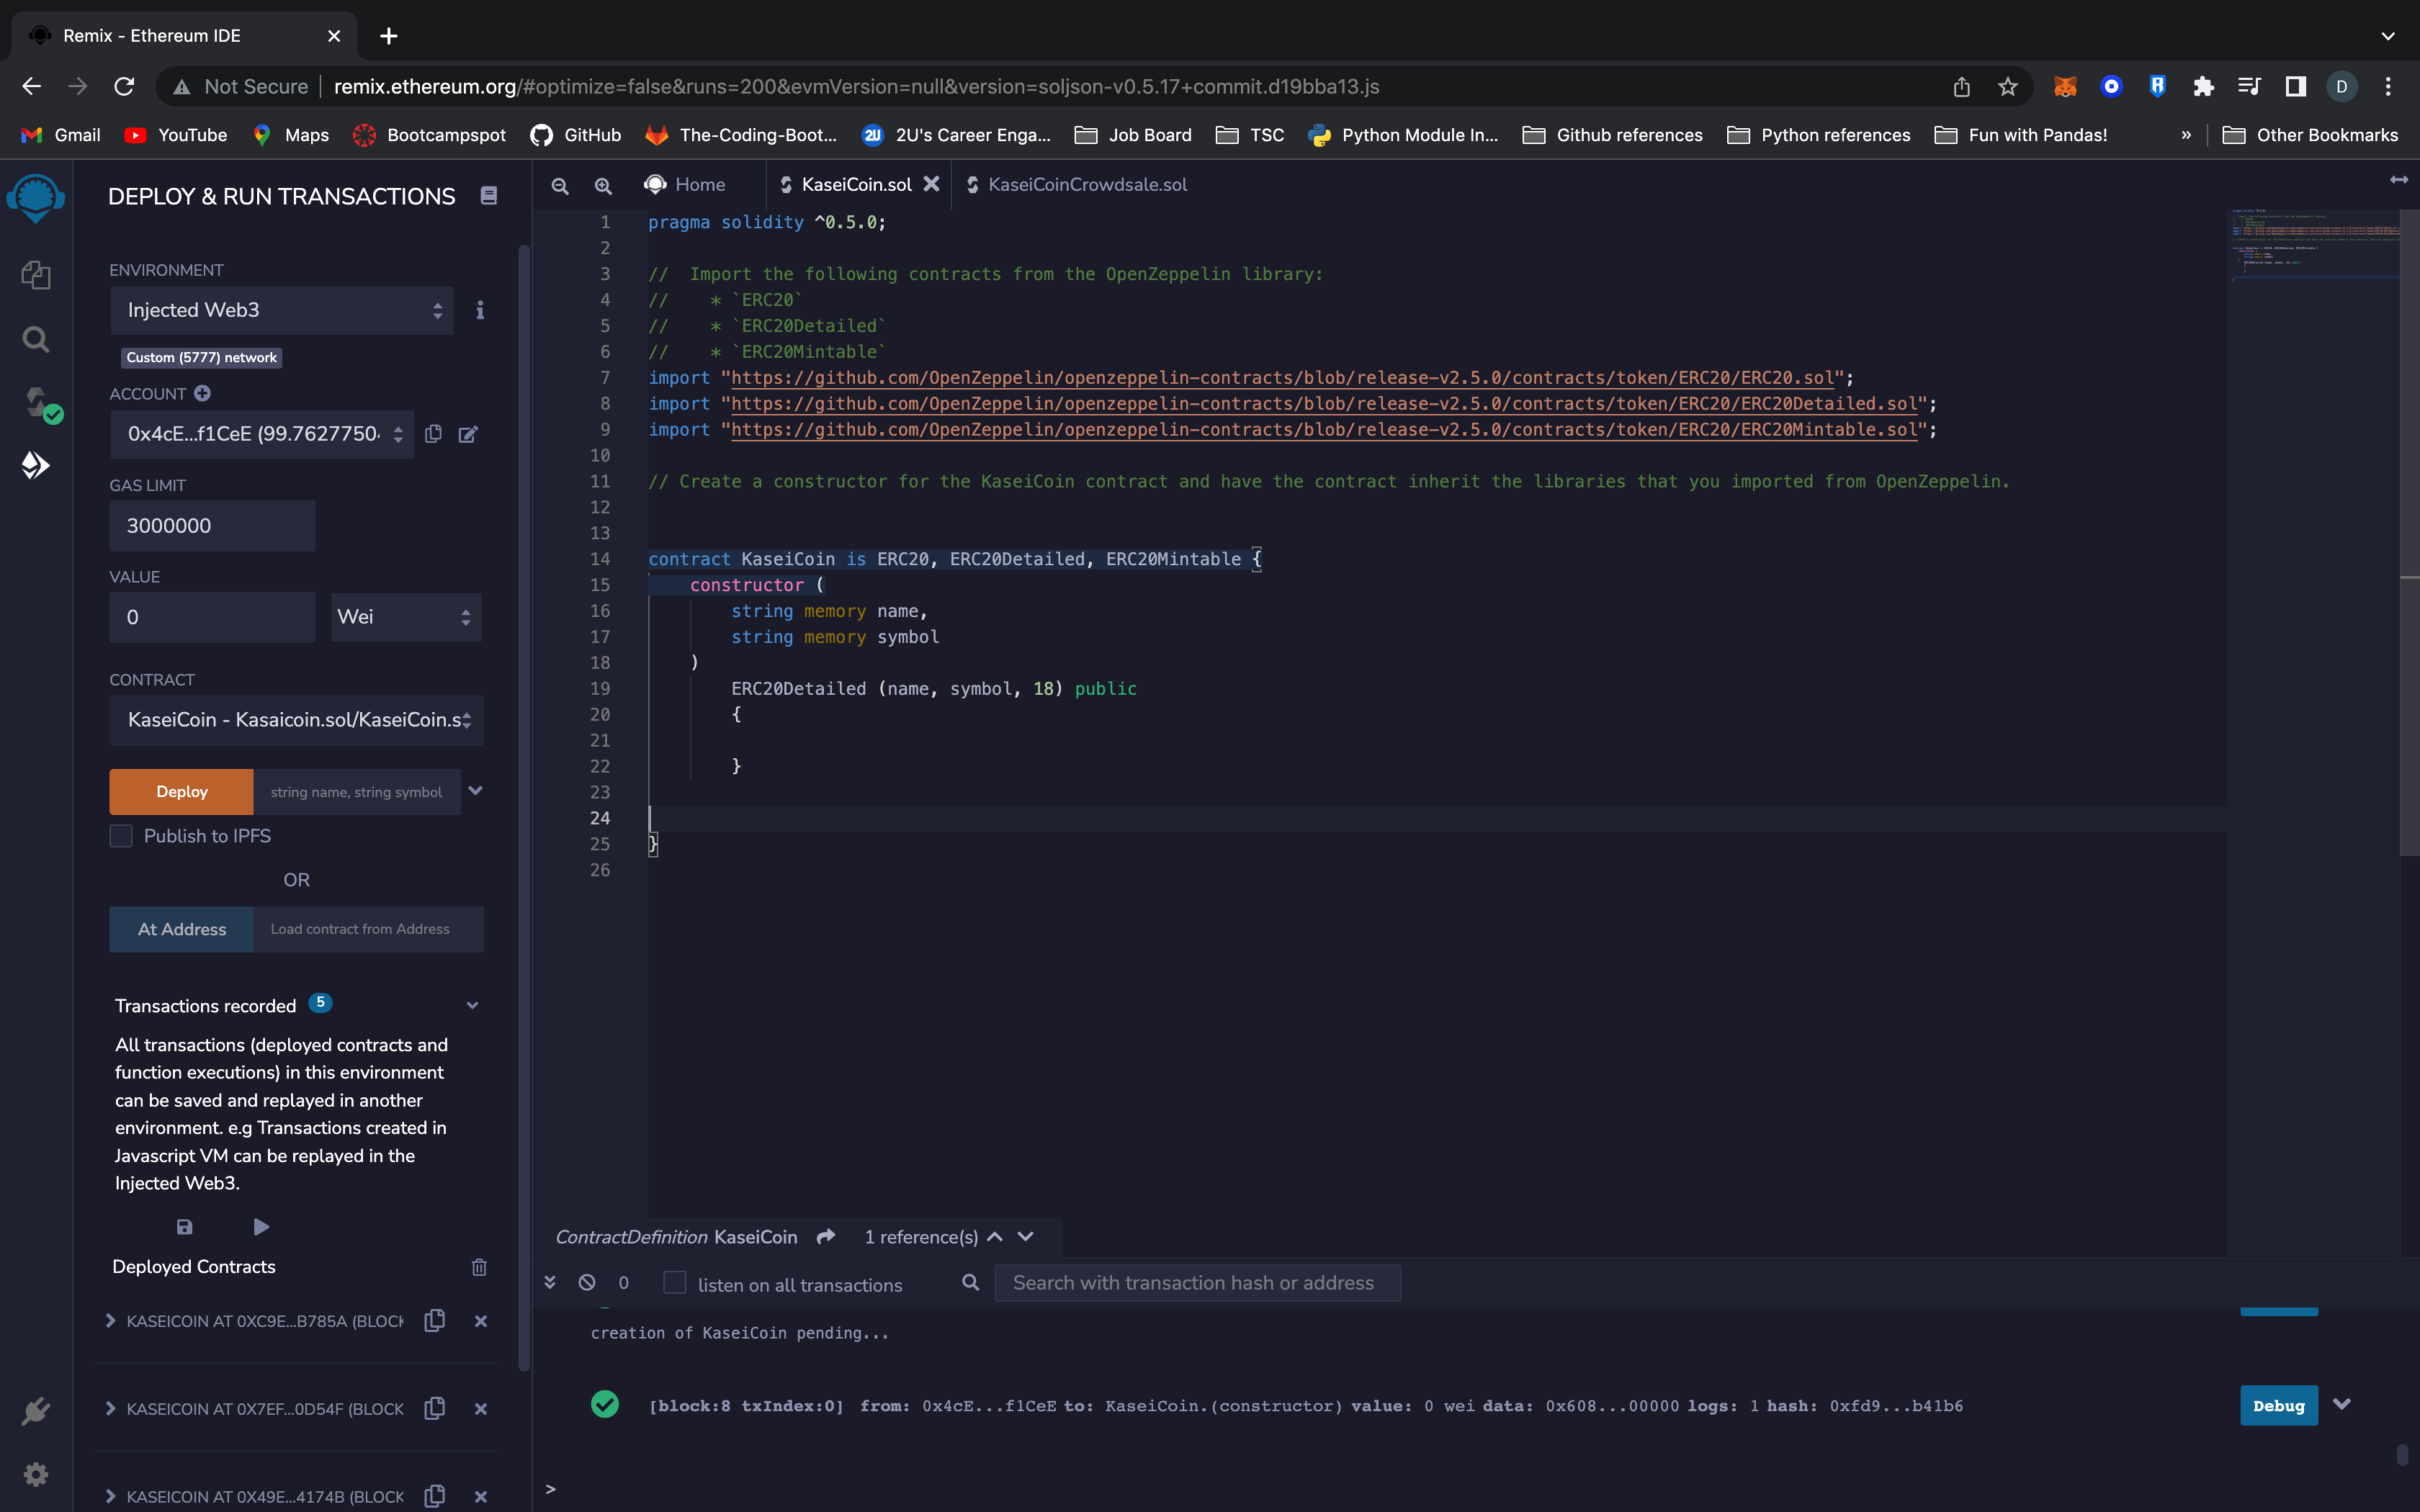Expand the transaction log details chevron
This screenshot has height=1512, width=2420.
[x=2342, y=1404]
